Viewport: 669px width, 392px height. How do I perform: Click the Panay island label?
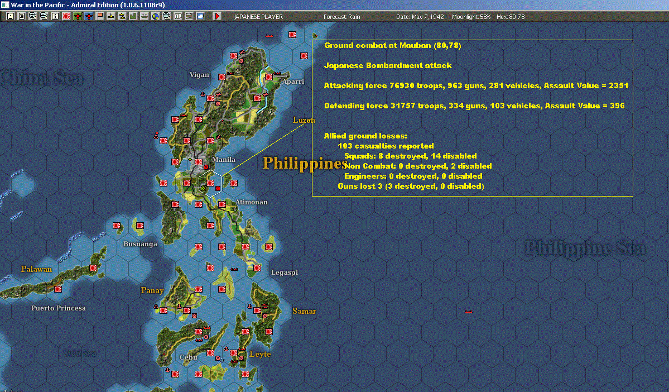(152, 290)
